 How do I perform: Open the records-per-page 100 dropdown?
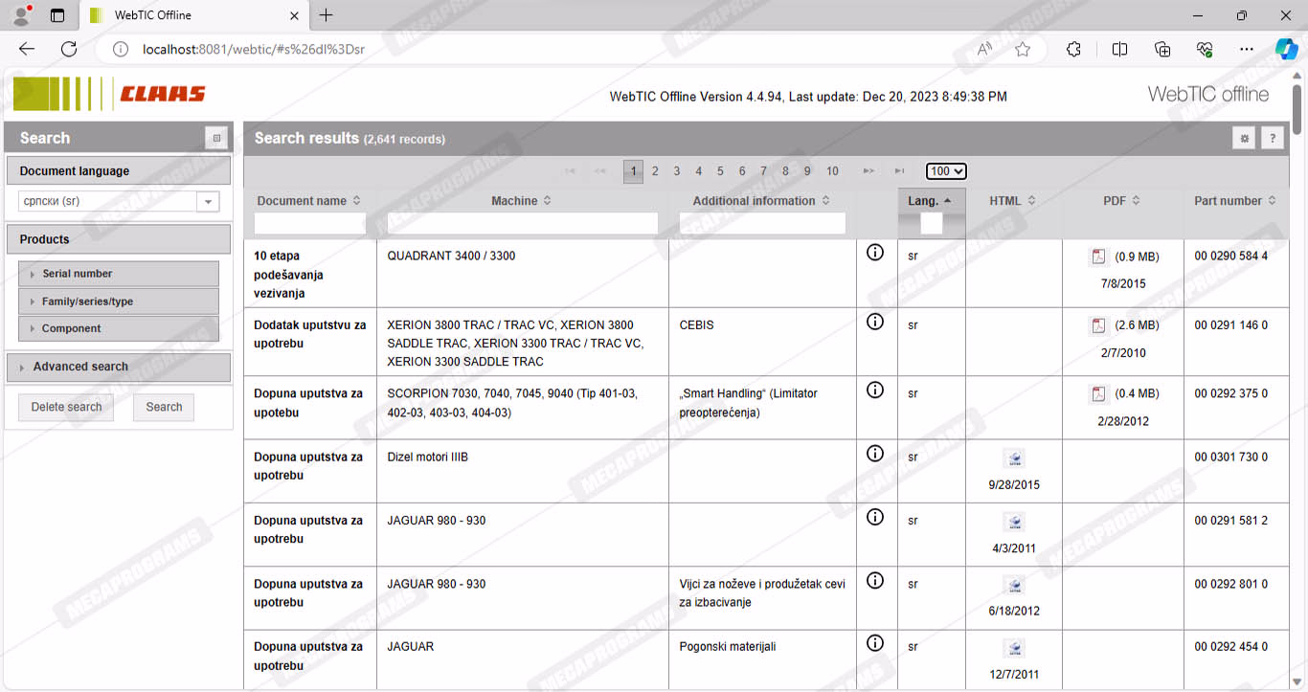pyautogui.click(x=946, y=171)
